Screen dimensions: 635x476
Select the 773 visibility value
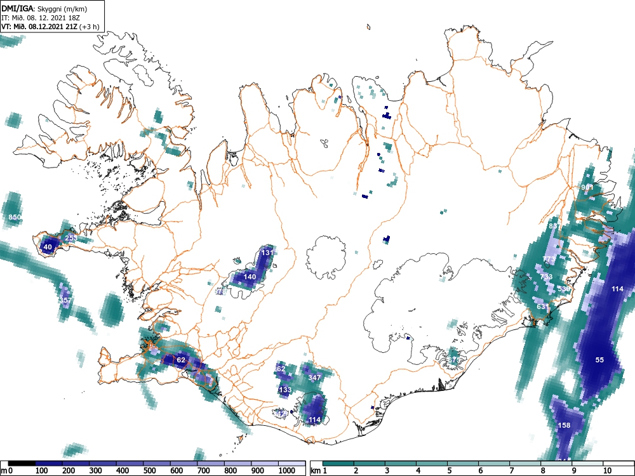[x=549, y=259]
